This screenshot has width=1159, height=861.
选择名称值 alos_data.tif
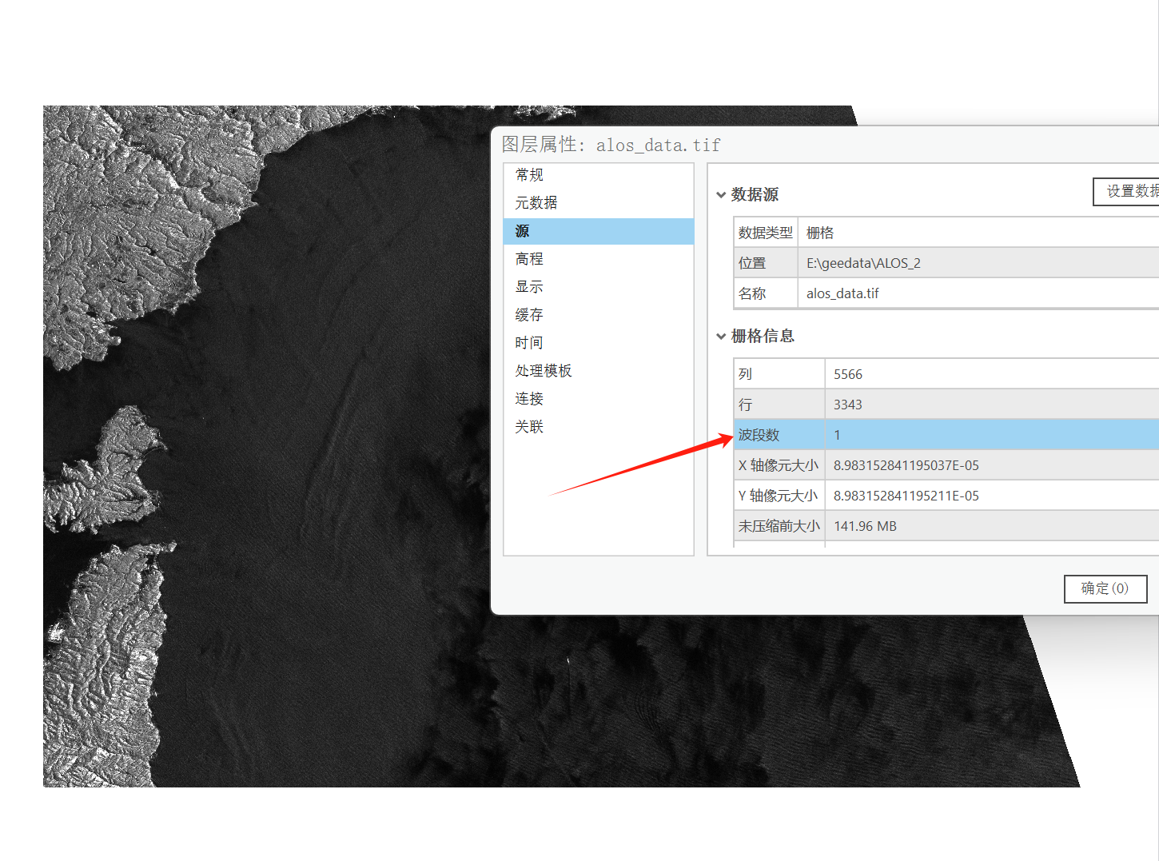(x=842, y=293)
